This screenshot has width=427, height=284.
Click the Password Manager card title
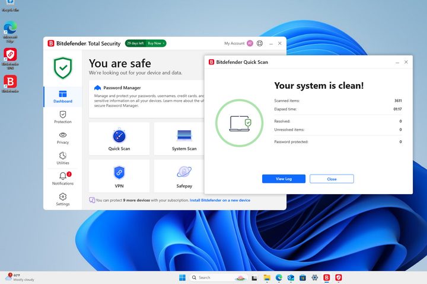pyautogui.click(x=122, y=88)
